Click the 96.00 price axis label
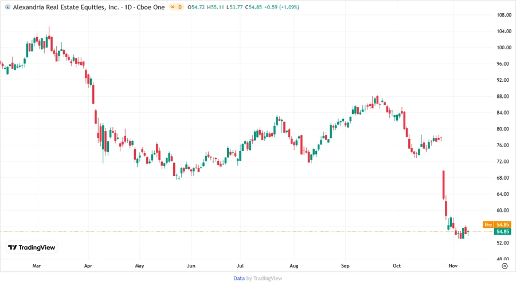Screen dimensions: 516x285 (504, 64)
